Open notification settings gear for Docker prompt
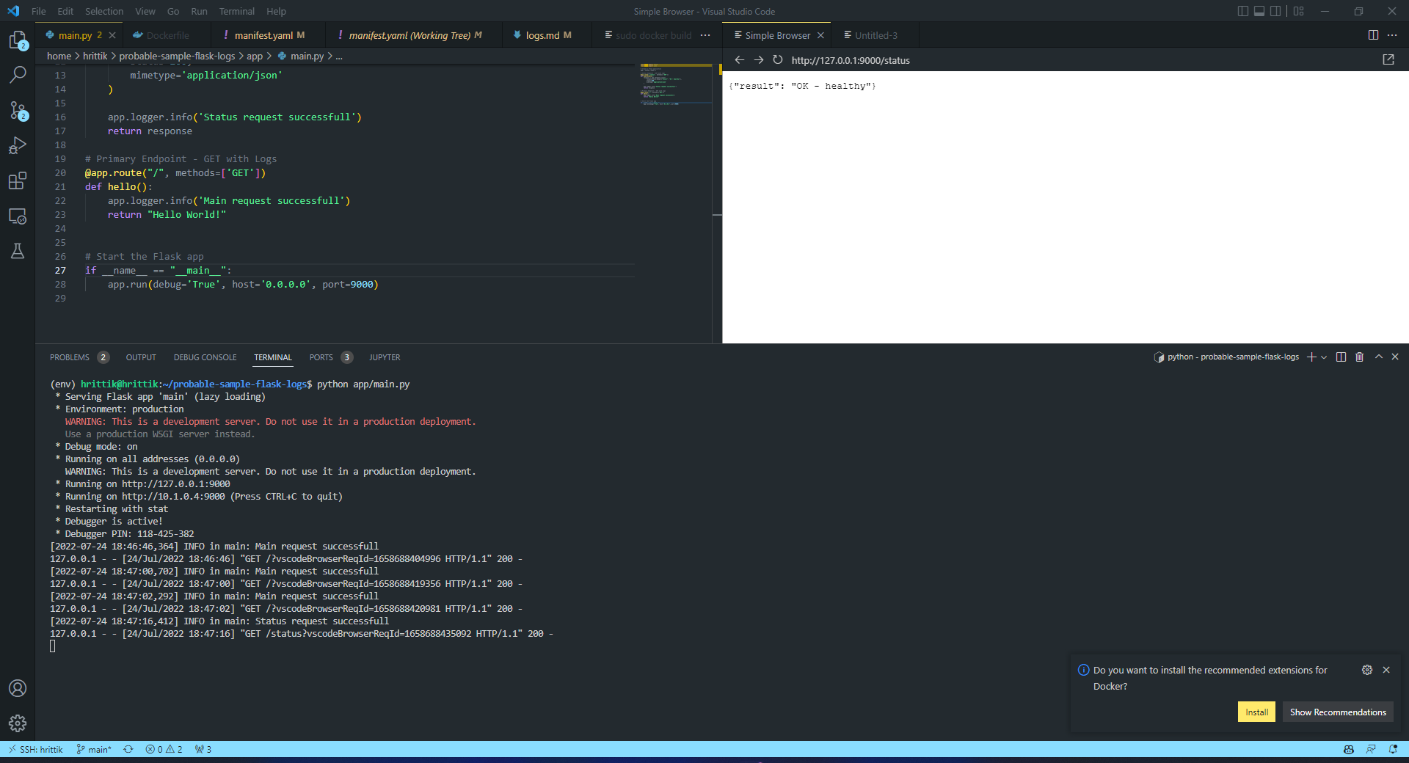The height and width of the screenshot is (763, 1409). 1367,670
